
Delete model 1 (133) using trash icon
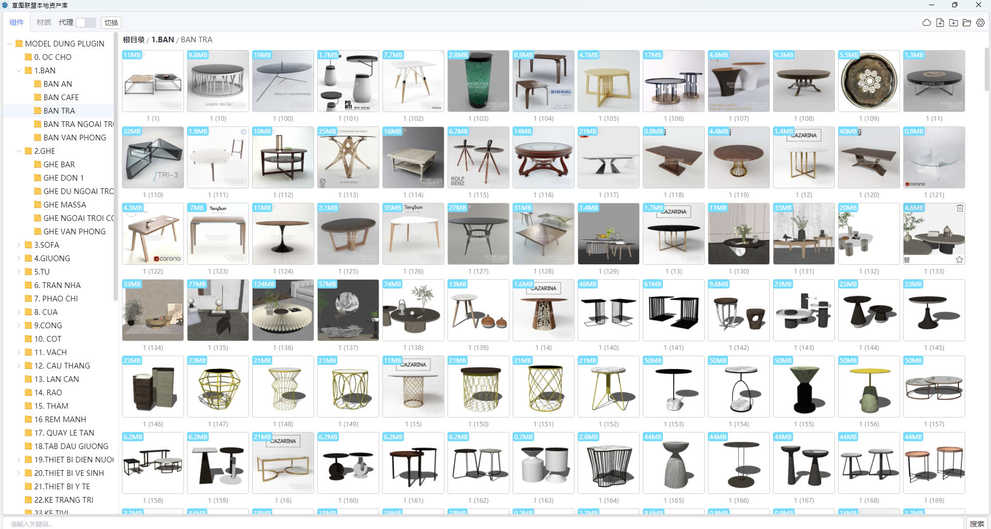point(959,208)
